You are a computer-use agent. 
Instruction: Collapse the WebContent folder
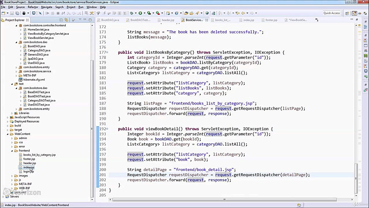click(x=8, y=134)
